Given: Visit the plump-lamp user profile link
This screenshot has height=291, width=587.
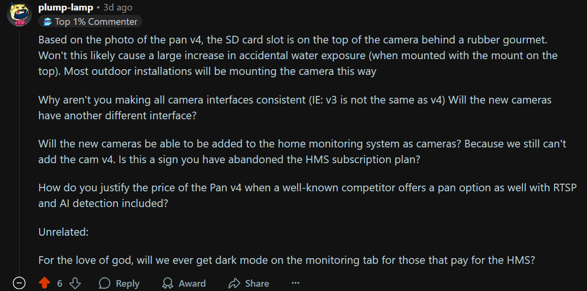Looking at the screenshot, I should tap(65, 8).
